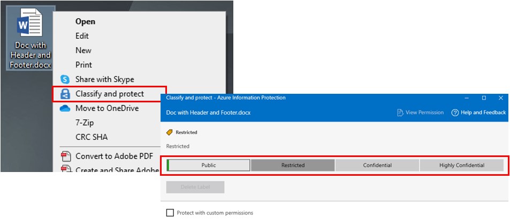Choose Edit from the context menu
Screen dimensions: 510x224
[82, 36]
